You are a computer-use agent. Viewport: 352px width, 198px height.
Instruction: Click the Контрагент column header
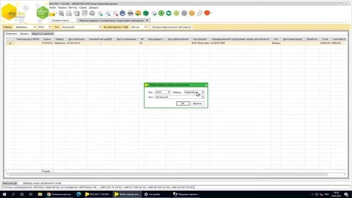point(200,39)
